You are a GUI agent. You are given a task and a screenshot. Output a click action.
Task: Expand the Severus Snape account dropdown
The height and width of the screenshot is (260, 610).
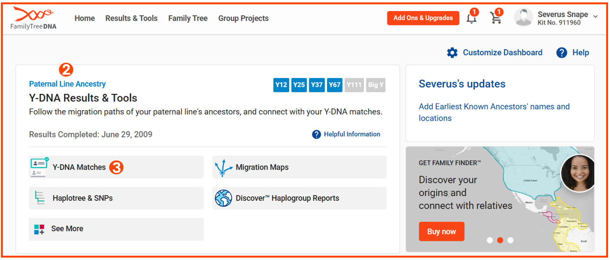pyautogui.click(x=595, y=17)
